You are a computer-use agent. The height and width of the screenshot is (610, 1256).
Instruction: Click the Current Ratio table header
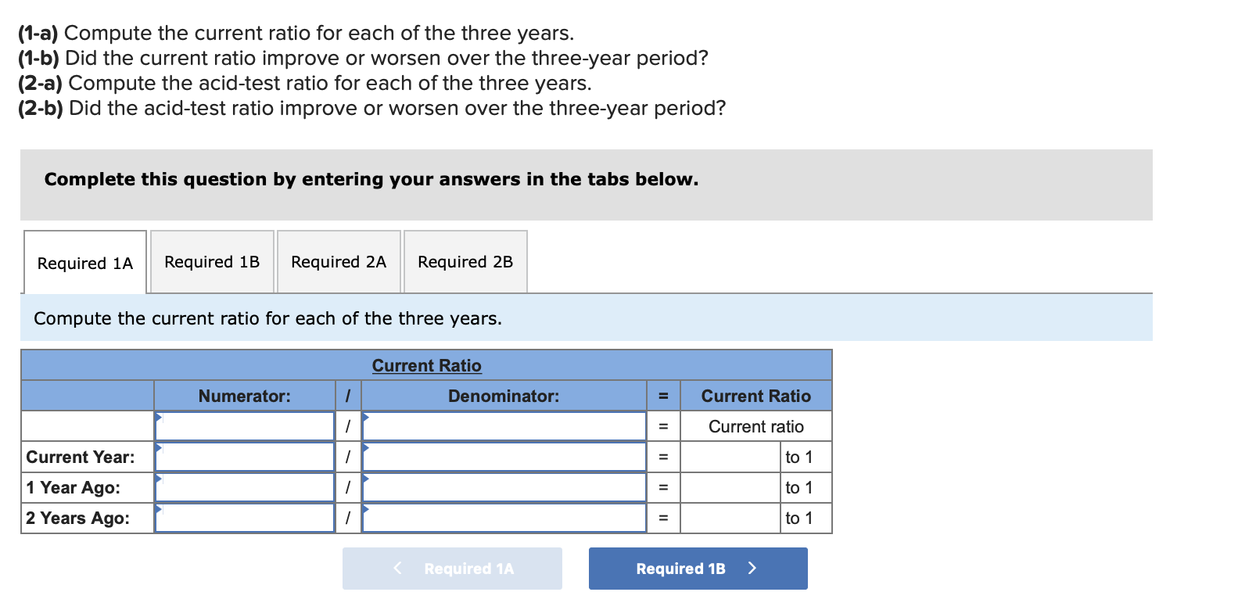click(x=427, y=364)
